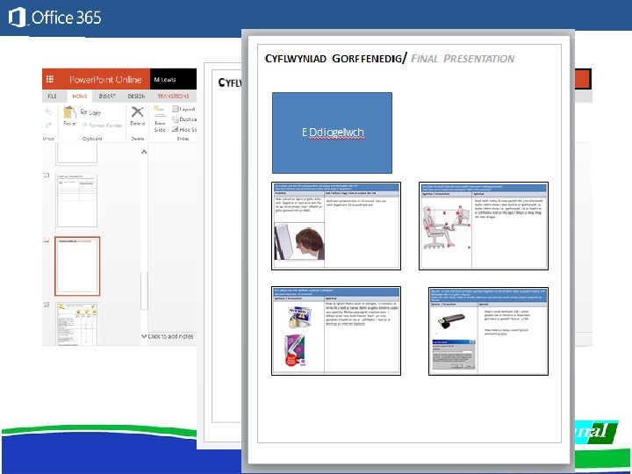This screenshot has width=632, height=474.
Task: Open the Layout slide option
Action: [x=183, y=109]
